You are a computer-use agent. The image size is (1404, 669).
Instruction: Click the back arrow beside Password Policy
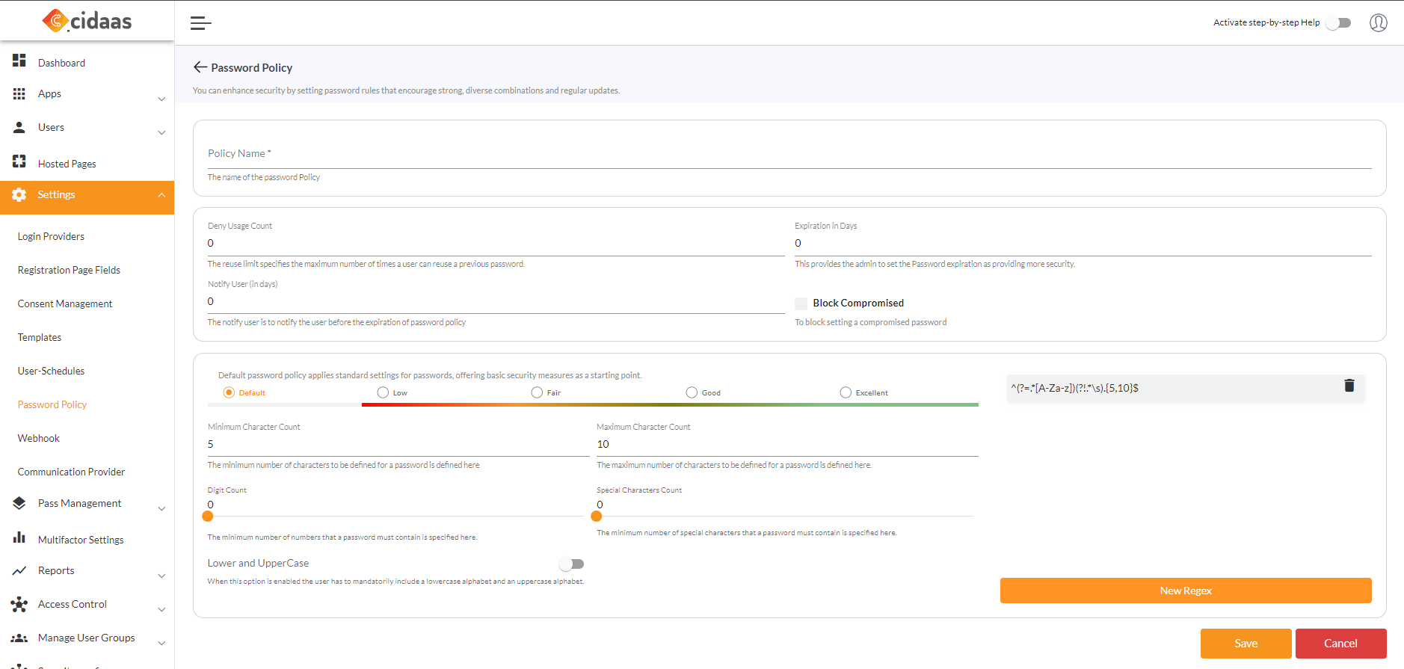coord(200,67)
